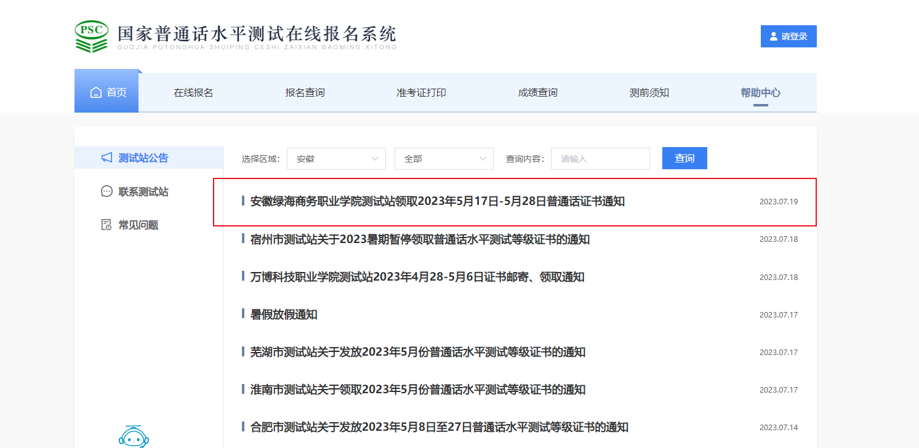Click the 查询内容 label

525,159
